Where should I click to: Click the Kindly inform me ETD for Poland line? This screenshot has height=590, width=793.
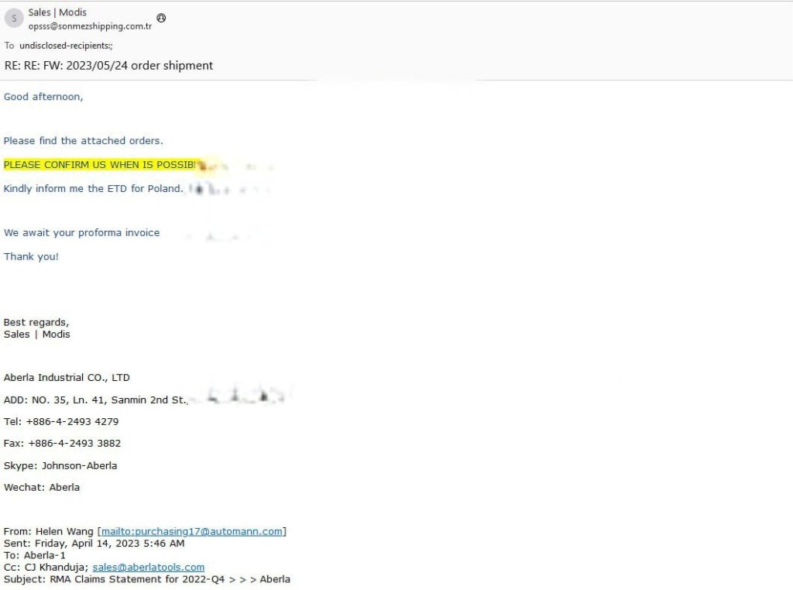(x=93, y=189)
